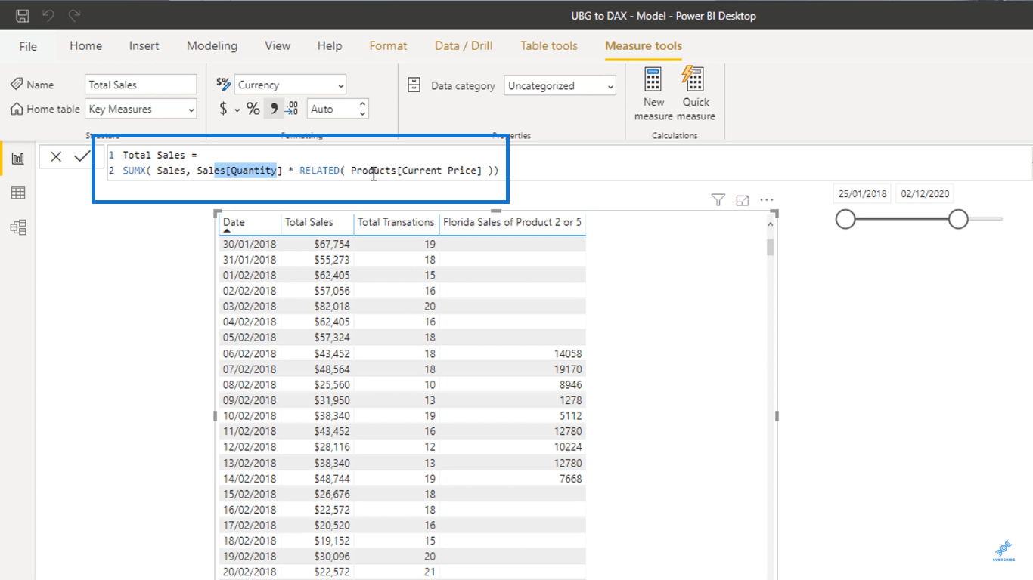The width and height of the screenshot is (1033, 580).
Task: Click Data category icon
Action: (x=414, y=85)
